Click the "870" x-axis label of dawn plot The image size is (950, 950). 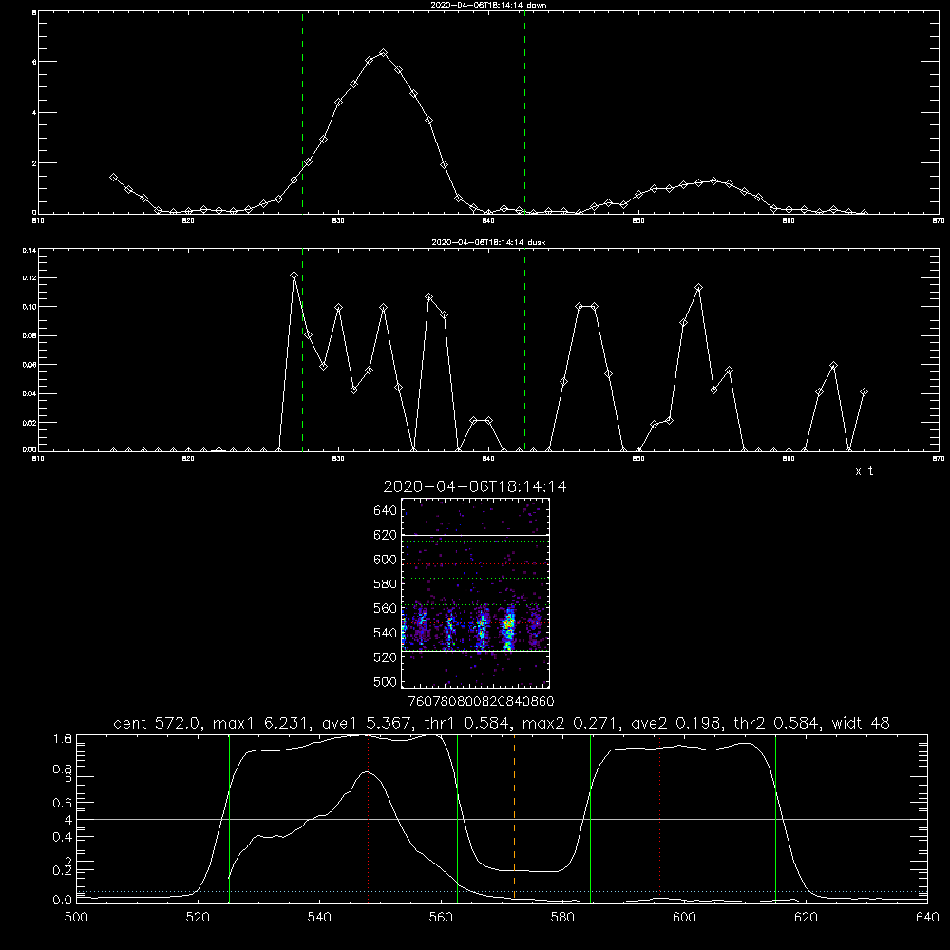point(939,221)
